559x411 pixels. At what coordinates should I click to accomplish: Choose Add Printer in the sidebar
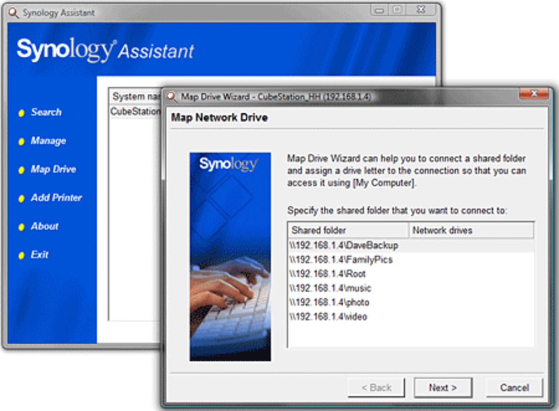[56, 198]
